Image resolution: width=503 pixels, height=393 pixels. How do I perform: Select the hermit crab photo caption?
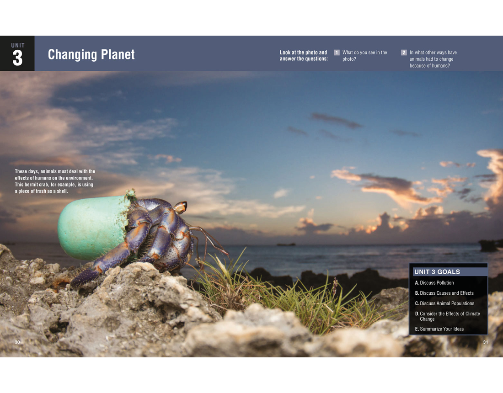tap(55, 181)
